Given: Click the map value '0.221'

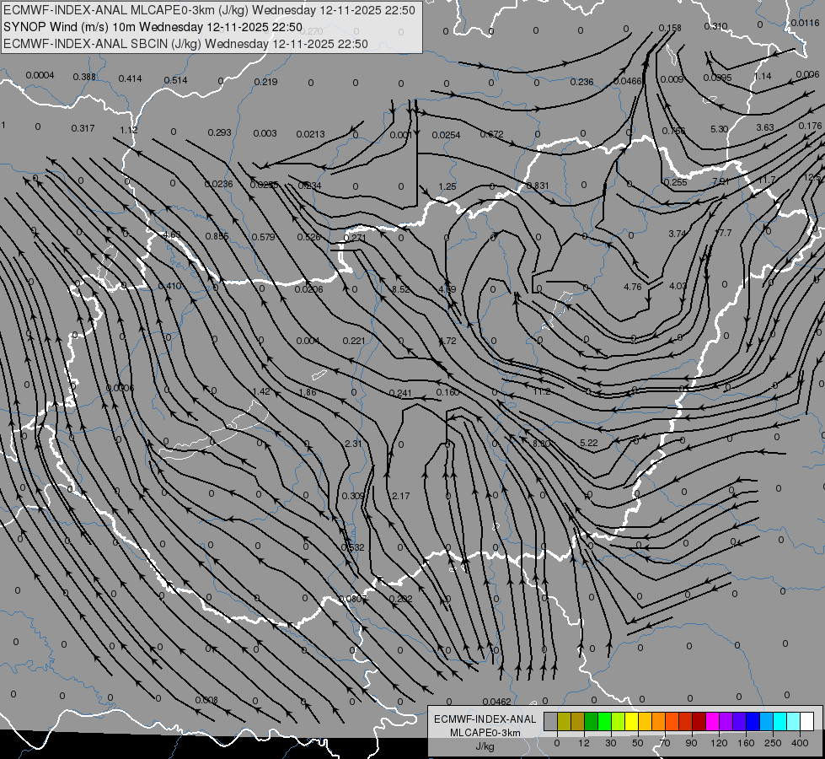Looking at the screenshot, I should tap(354, 341).
